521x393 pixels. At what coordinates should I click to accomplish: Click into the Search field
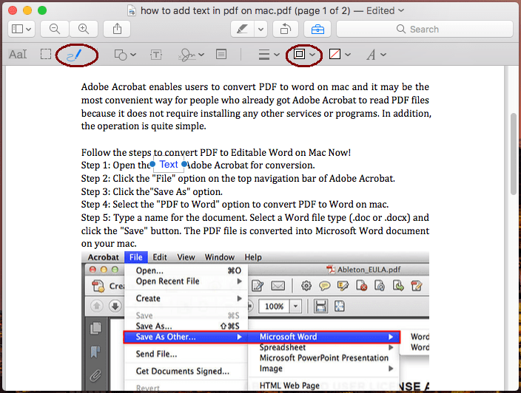tap(425, 30)
